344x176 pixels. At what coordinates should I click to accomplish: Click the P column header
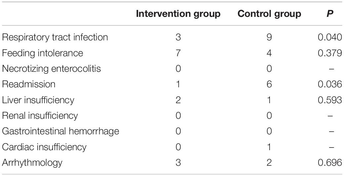point(330,14)
